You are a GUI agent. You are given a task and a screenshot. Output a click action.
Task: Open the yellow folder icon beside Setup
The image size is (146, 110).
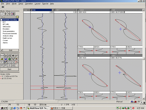coord(17,17)
